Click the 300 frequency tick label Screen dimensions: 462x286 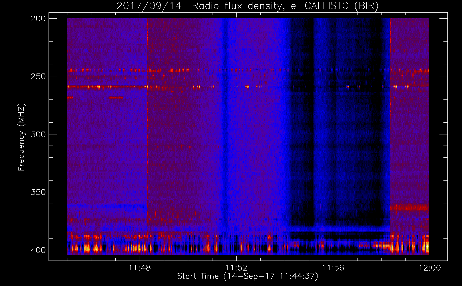coord(38,134)
